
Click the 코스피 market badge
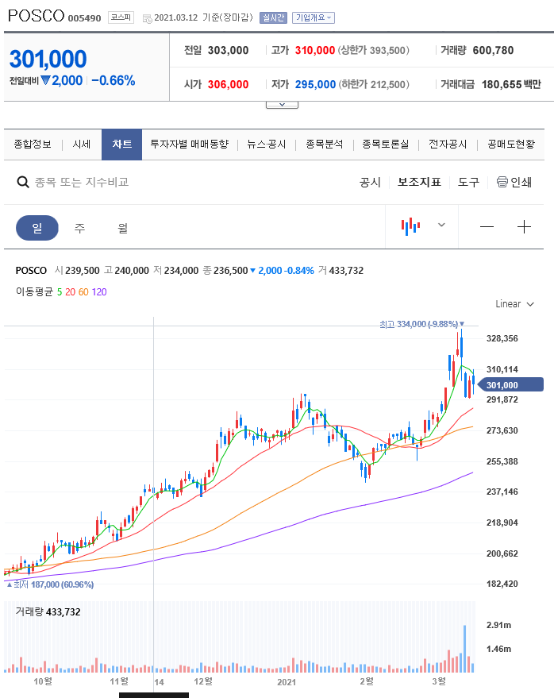point(121,17)
